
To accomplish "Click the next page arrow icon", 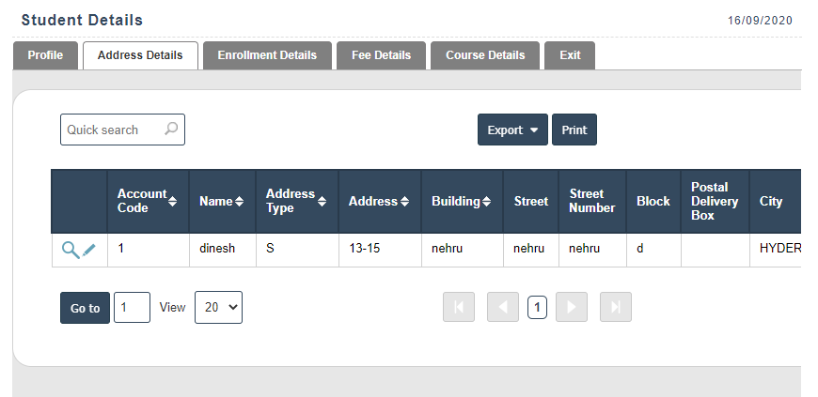I will (x=571, y=308).
